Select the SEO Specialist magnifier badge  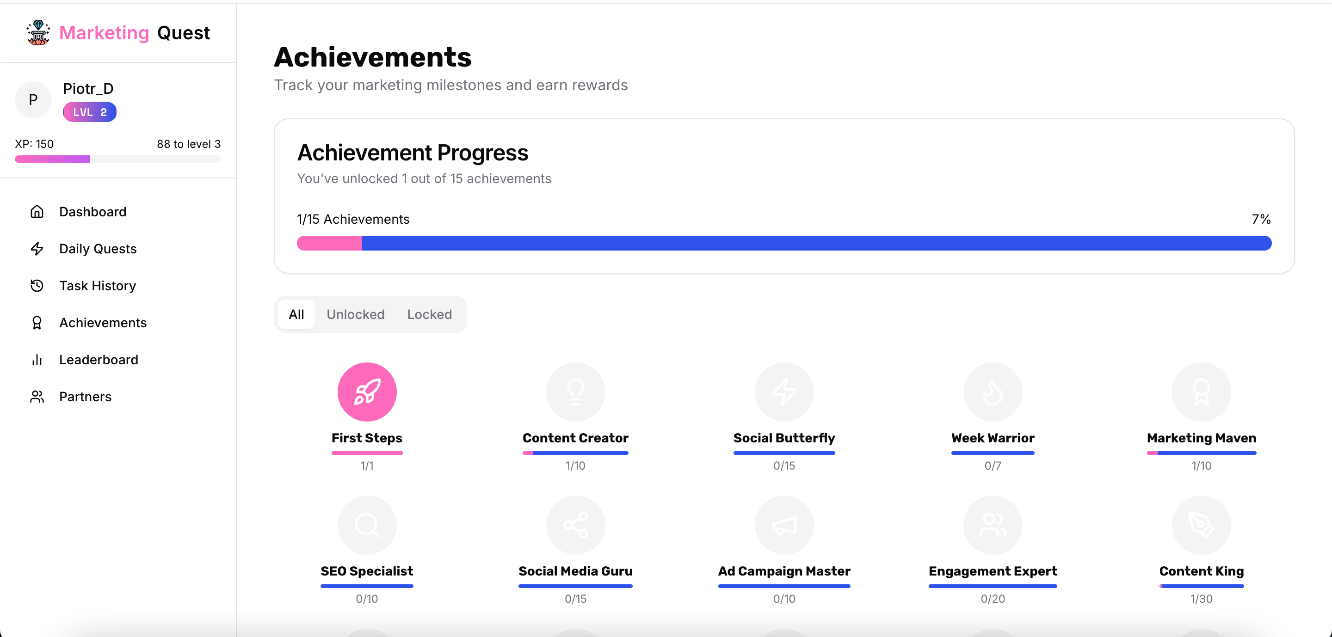click(x=367, y=525)
